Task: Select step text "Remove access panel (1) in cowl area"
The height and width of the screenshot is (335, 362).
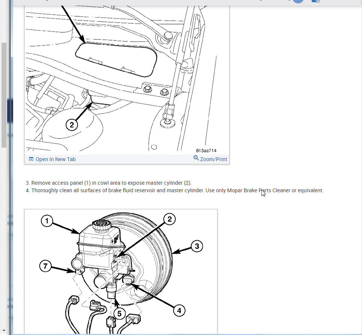Action: (x=76, y=183)
